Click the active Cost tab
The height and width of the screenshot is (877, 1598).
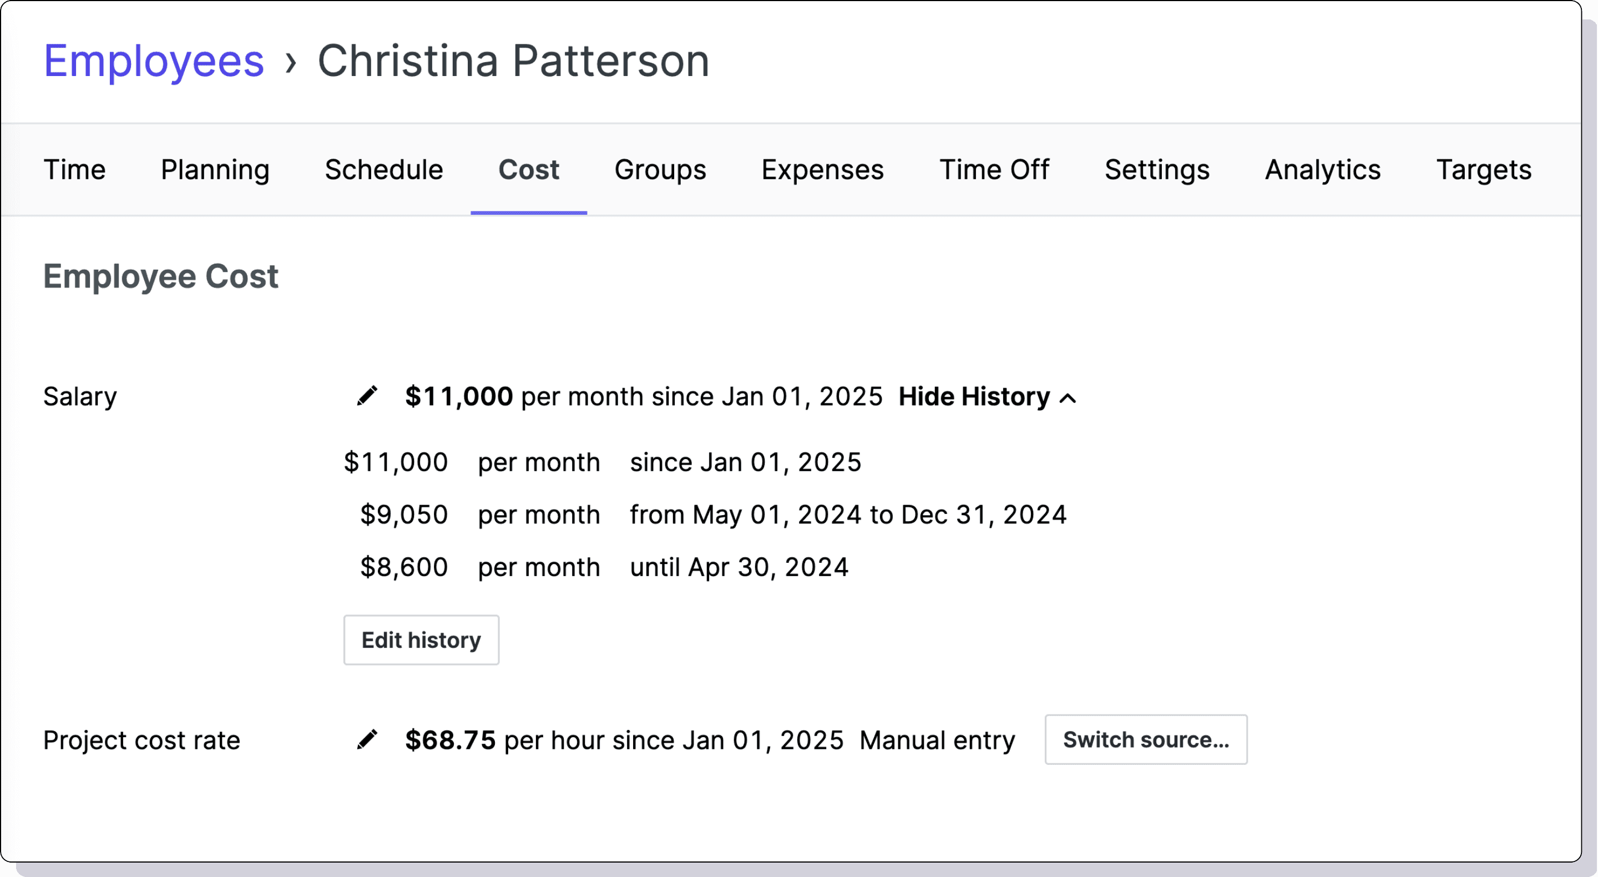click(x=529, y=169)
